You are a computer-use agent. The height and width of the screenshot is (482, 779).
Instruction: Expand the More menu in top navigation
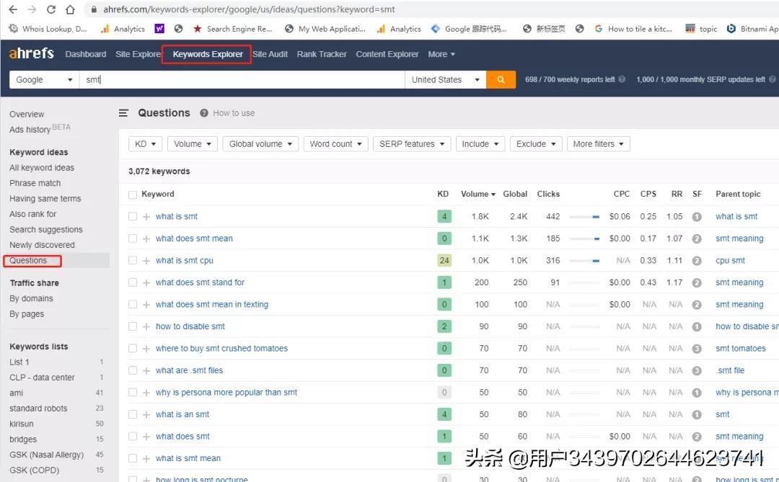coord(441,54)
